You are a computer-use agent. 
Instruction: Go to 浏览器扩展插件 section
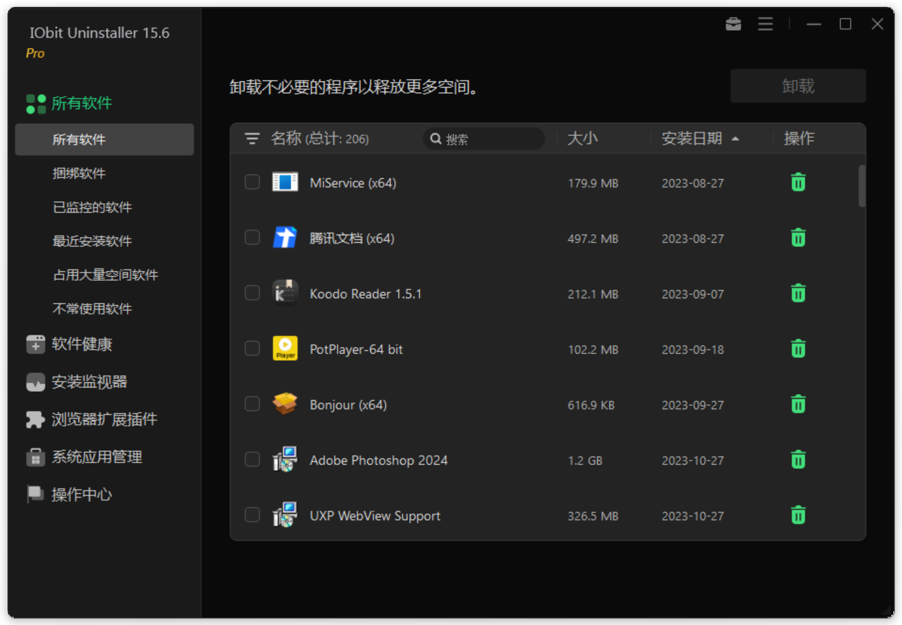104,419
